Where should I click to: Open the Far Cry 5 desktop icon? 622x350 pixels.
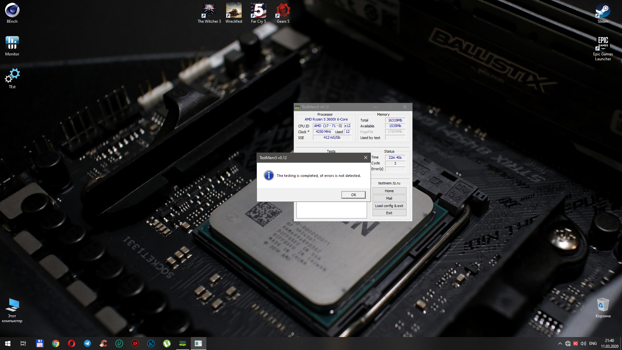(258, 13)
